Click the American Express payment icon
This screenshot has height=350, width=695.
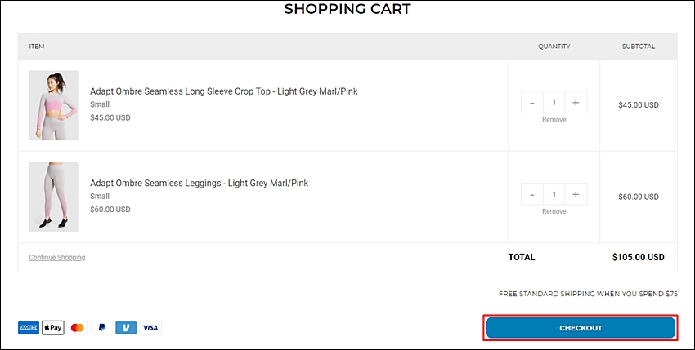coord(29,328)
